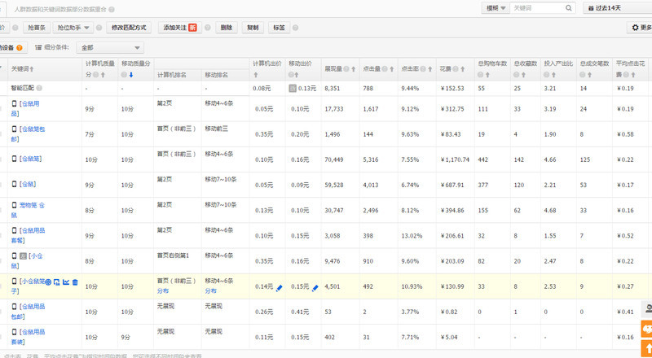Open the 过去14天 date range picker
The width and height of the screenshot is (652, 358).
618,8
